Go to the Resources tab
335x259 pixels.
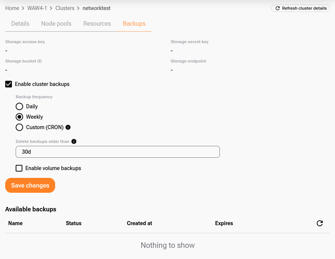[97, 23]
